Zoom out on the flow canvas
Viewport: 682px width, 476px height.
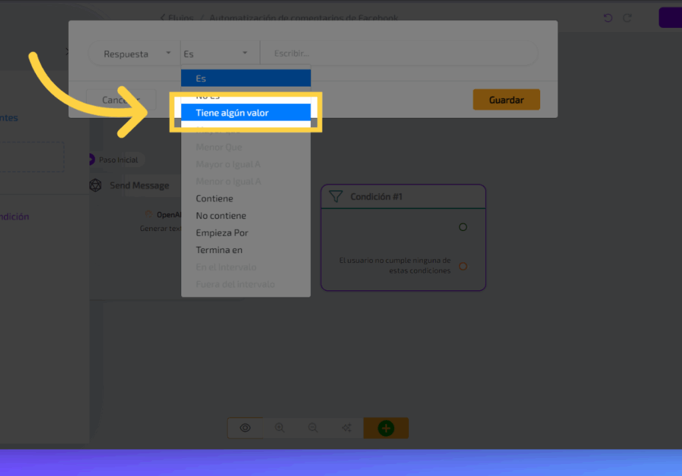point(312,428)
